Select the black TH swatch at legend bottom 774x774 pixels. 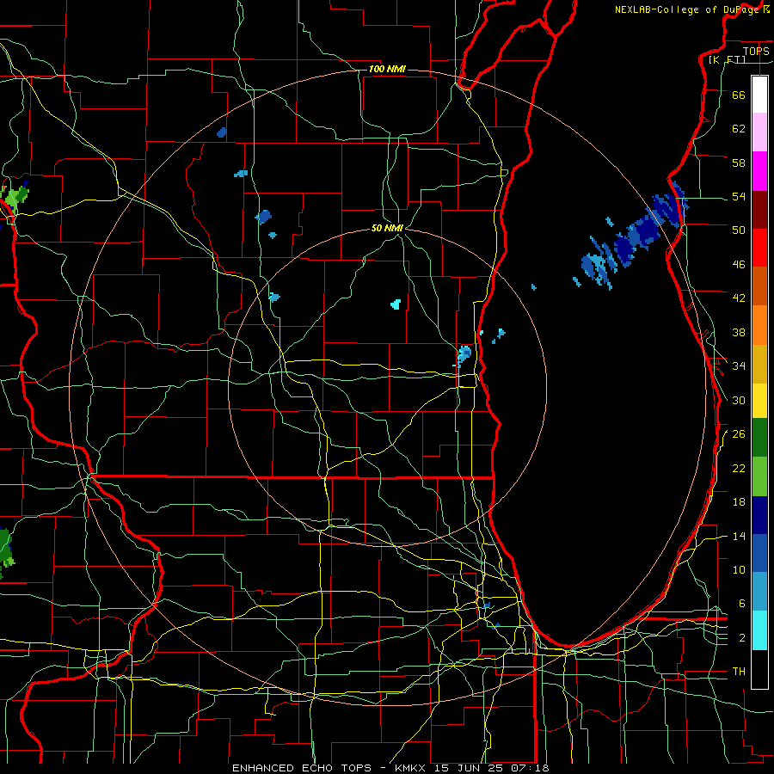759,669
